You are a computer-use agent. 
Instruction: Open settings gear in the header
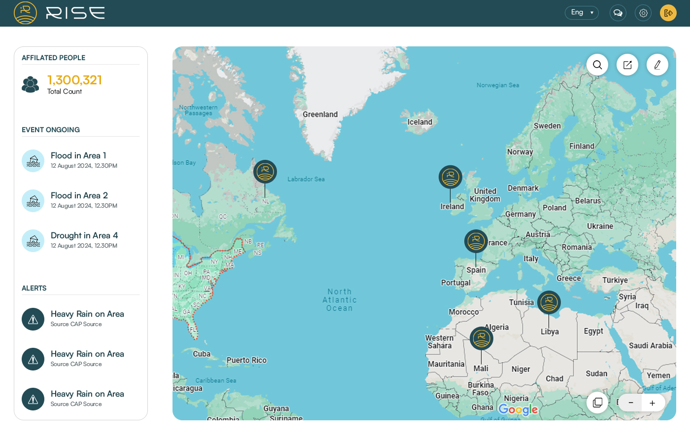point(643,13)
